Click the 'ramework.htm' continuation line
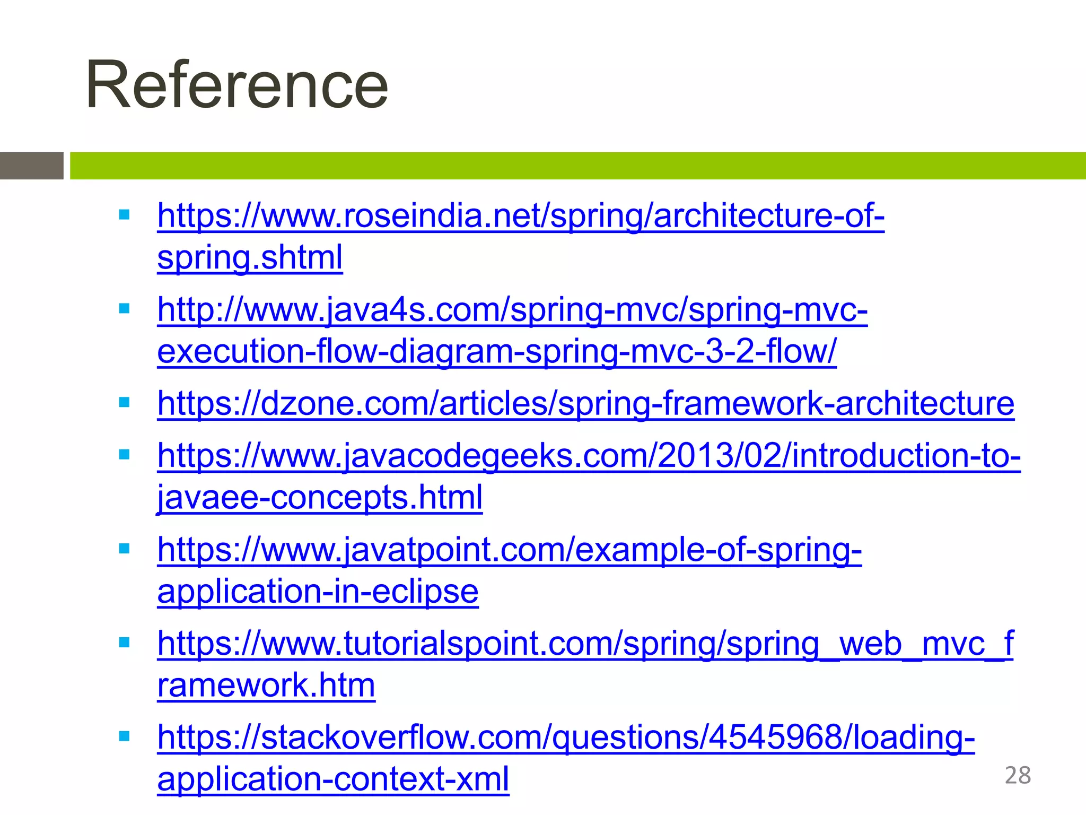Image resolution: width=1086 pixels, height=815 pixels. [266, 686]
